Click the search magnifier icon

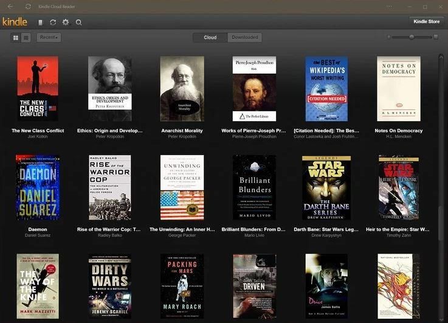79,23
